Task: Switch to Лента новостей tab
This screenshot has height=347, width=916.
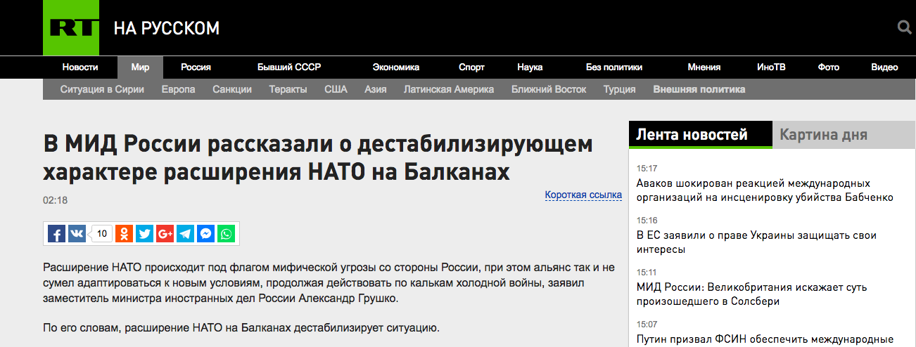Action: 700,135
